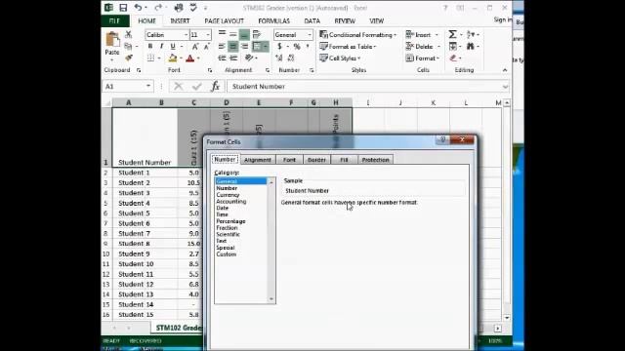Image resolution: width=625 pixels, height=351 pixels.
Task: Open the Conditional Formatting dropdown
Action: click(x=358, y=35)
